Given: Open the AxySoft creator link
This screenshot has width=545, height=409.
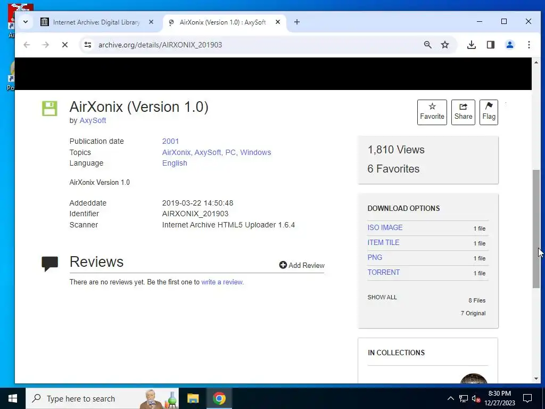Looking at the screenshot, I should coord(93,120).
